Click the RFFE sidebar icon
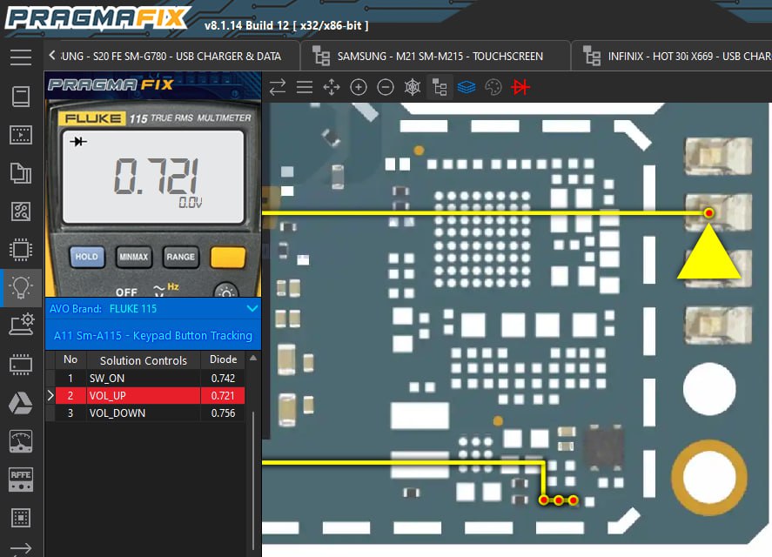Viewport: 772px width, 557px height. point(21,480)
